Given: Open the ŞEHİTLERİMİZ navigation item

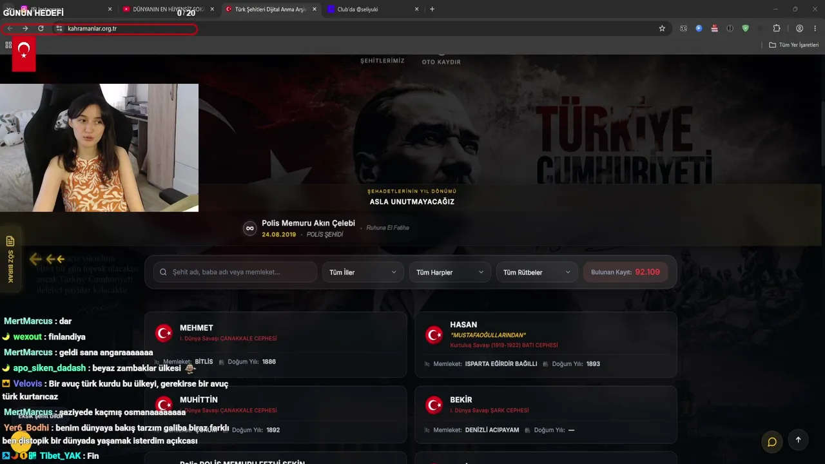Looking at the screenshot, I should click(x=382, y=61).
